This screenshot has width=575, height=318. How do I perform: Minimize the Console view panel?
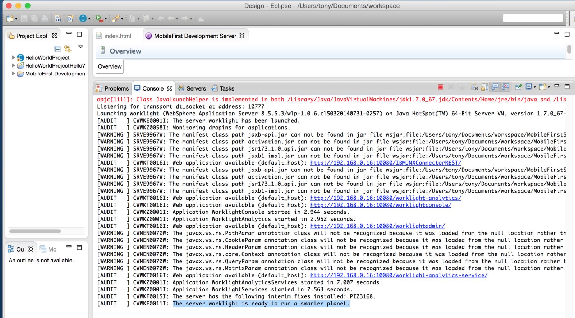(x=557, y=86)
